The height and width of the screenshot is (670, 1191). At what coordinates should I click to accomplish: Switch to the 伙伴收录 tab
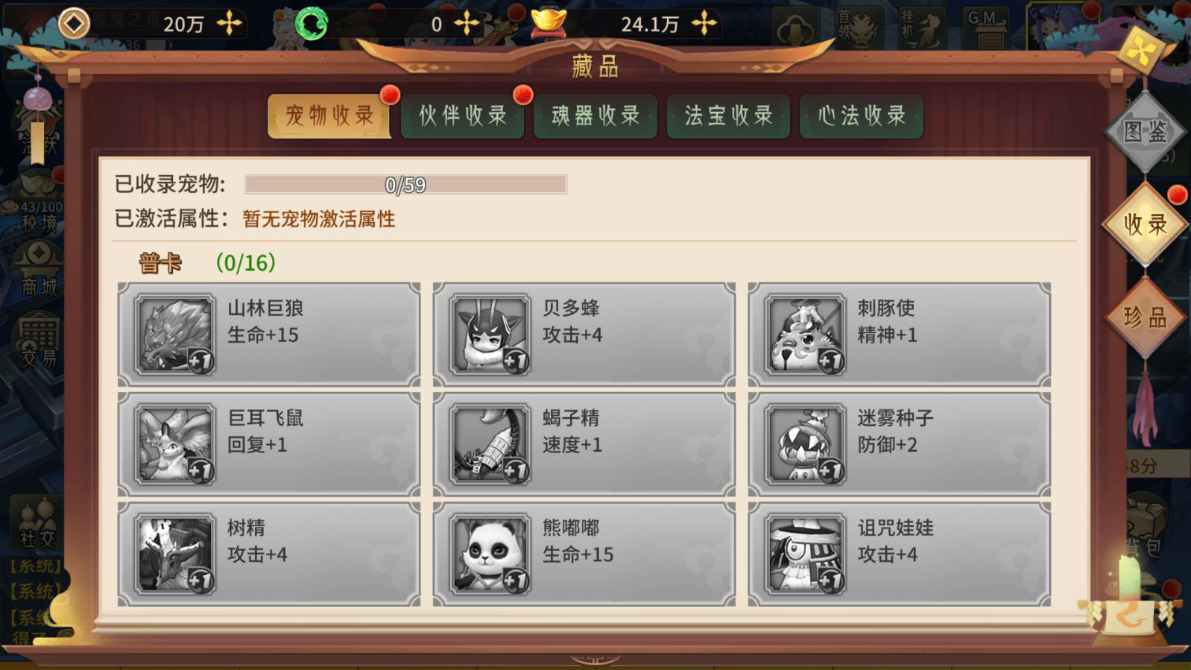pyautogui.click(x=462, y=116)
